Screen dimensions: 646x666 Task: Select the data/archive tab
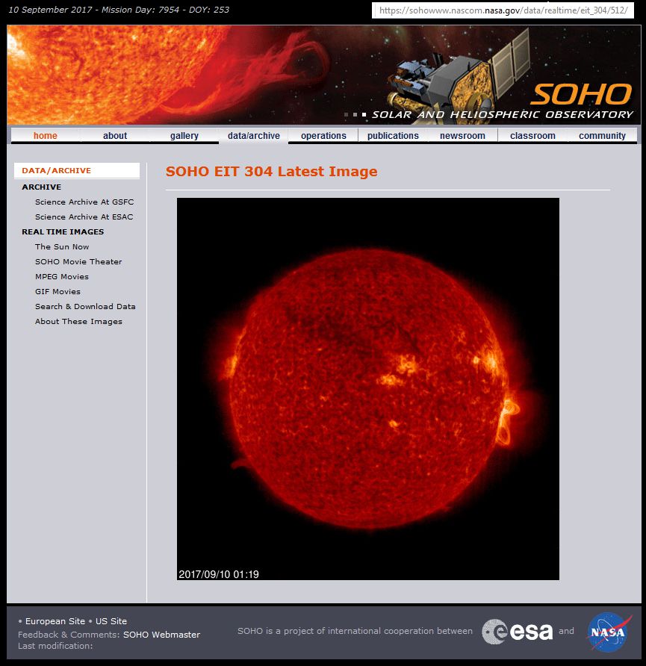tap(254, 135)
